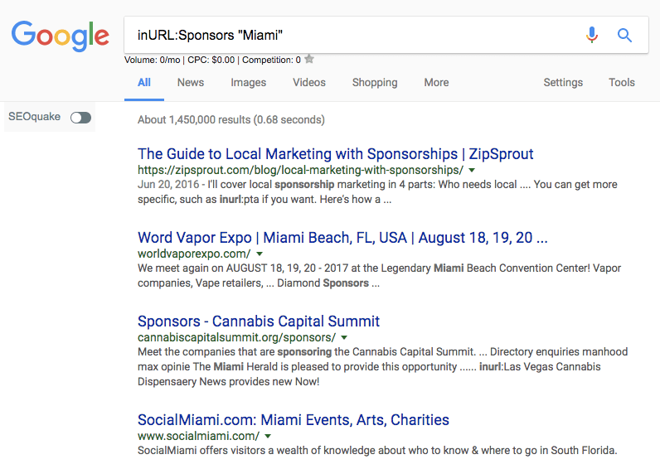This screenshot has width=660, height=469.
Task: Star the keyword next to Competition
Action: [309, 59]
